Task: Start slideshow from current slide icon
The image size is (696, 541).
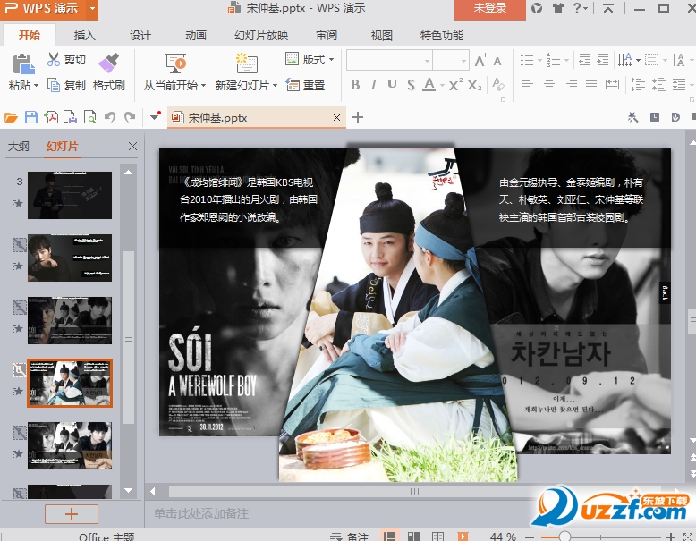Action: coord(174,63)
